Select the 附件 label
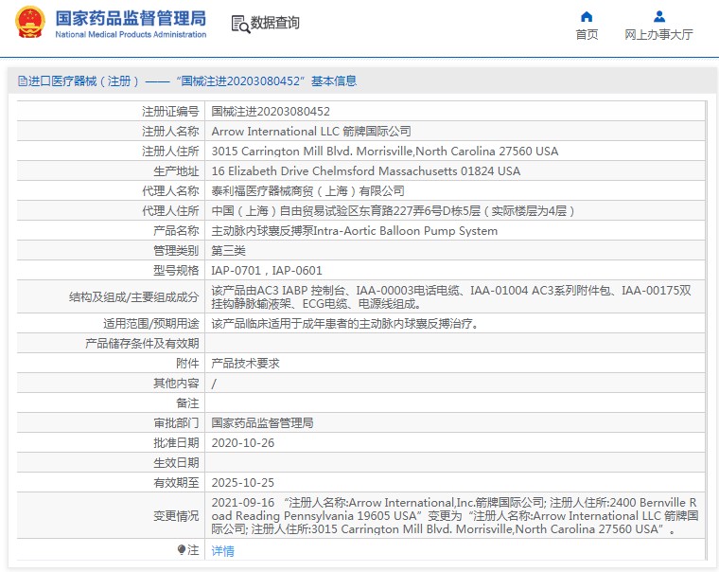The width and height of the screenshot is (719, 572). (x=187, y=363)
